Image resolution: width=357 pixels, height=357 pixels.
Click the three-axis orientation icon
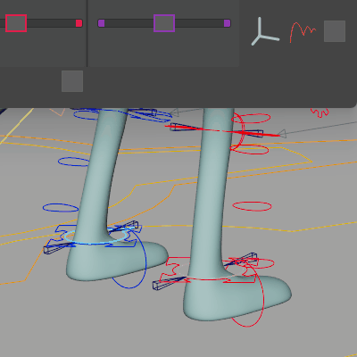tap(265, 31)
